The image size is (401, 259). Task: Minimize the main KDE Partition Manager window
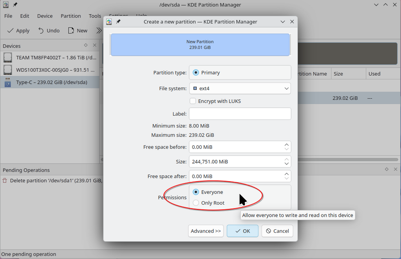(376, 5)
